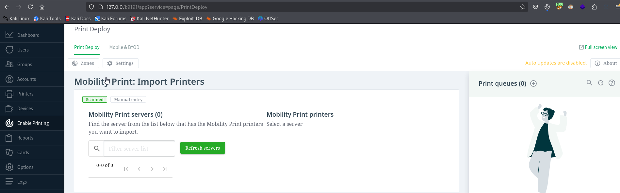Refresh print queues with the reload icon
Screen dimensions: 620x193
601,83
